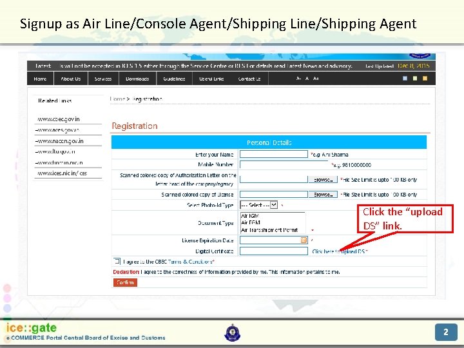Open the Services menu

pyautogui.click(x=103, y=79)
